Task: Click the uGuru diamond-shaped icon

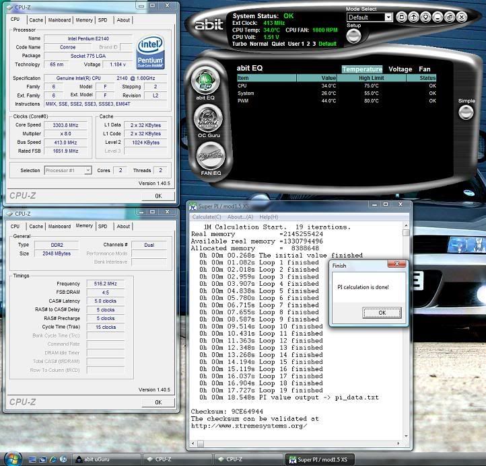Action: [x=425, y=17]
